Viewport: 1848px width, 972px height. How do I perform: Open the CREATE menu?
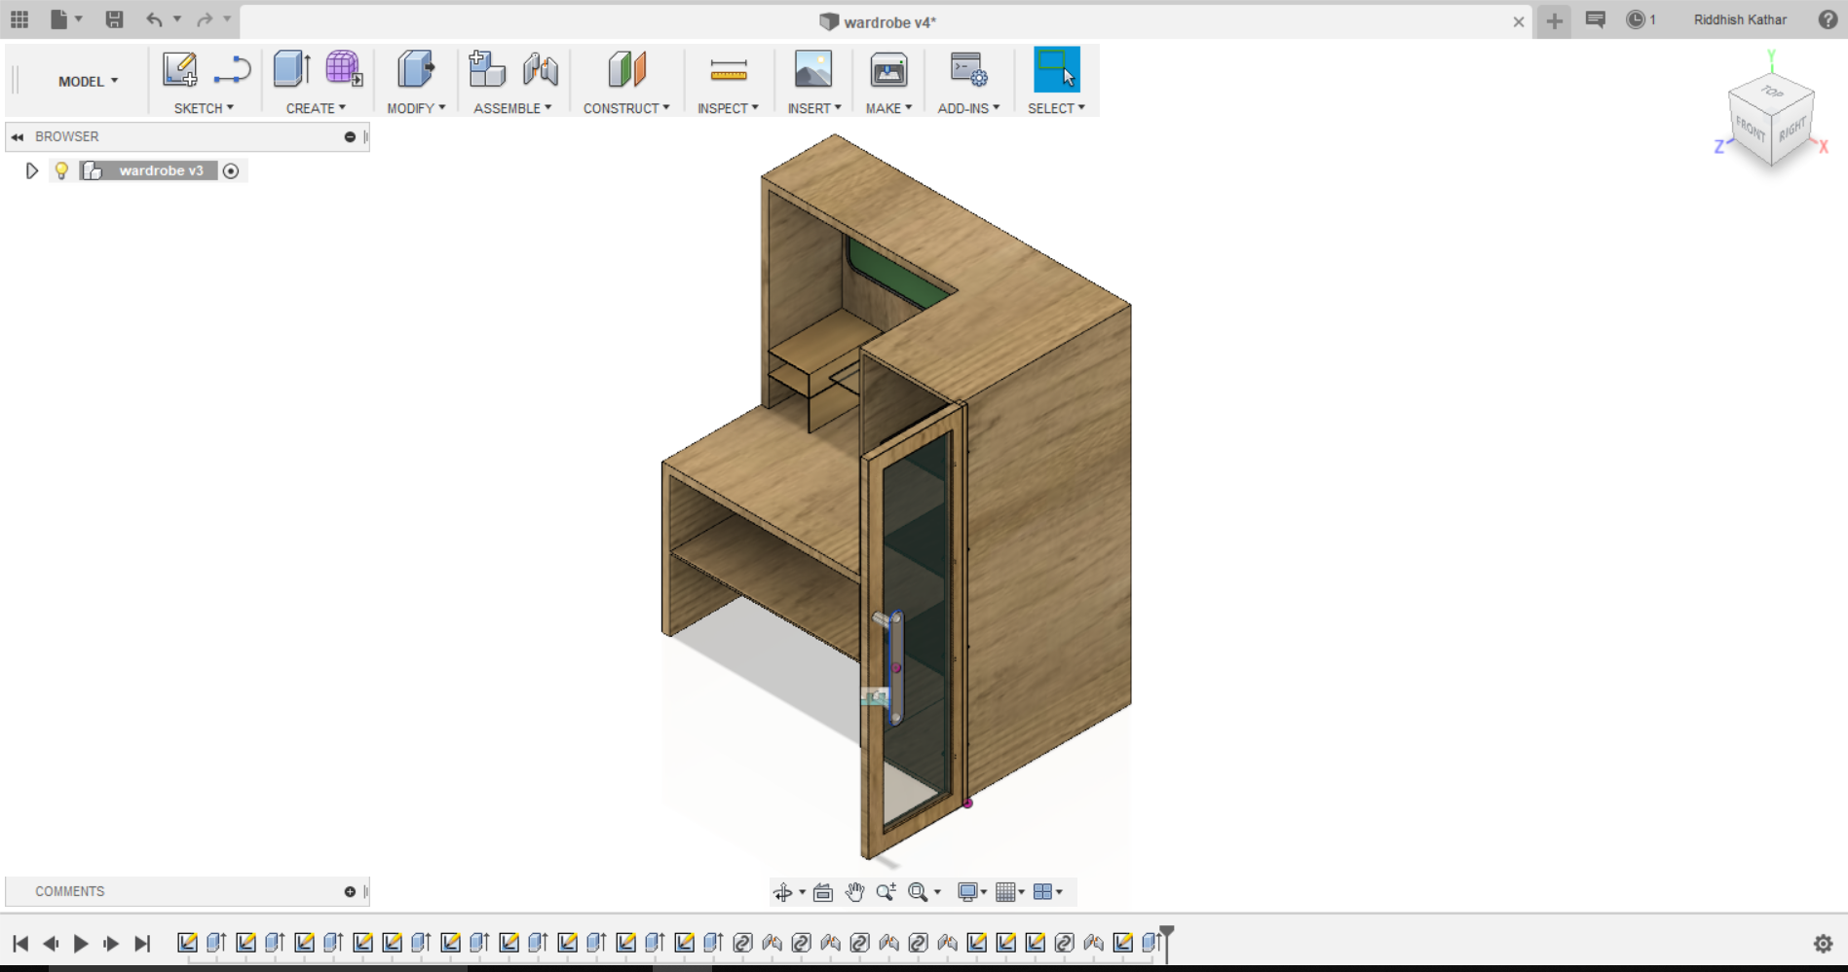point(316,108)
